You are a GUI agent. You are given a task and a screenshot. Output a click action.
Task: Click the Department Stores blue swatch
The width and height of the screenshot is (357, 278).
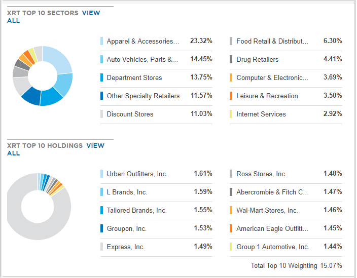[x=102, y=77]
